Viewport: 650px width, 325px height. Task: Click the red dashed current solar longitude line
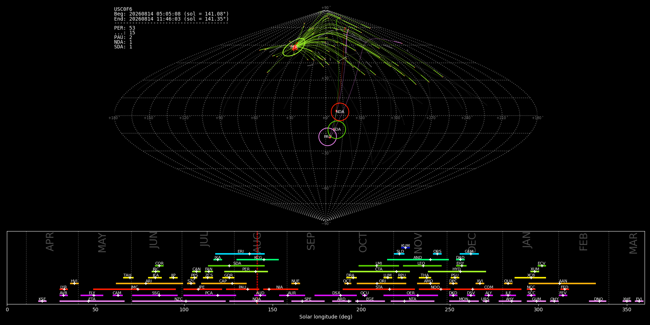pos(257,268)
